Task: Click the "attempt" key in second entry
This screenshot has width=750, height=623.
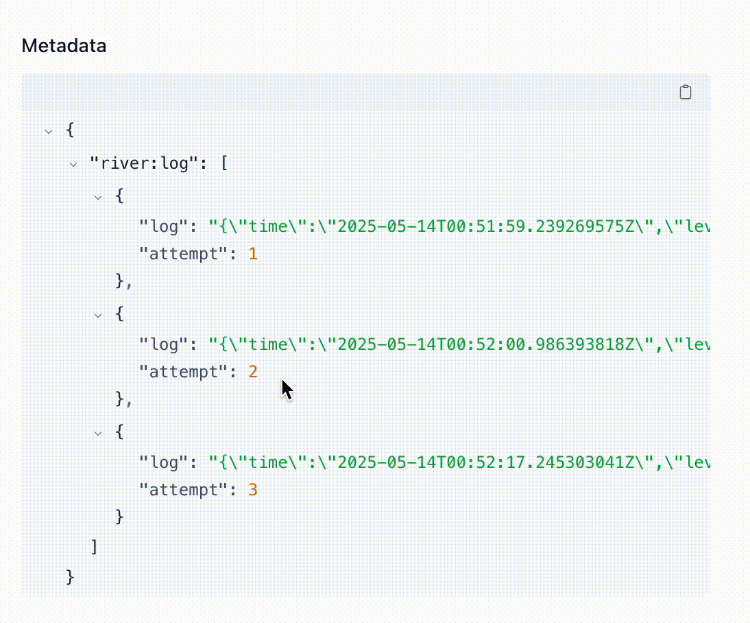Action: pyautogui.click(x=183, y=372)
